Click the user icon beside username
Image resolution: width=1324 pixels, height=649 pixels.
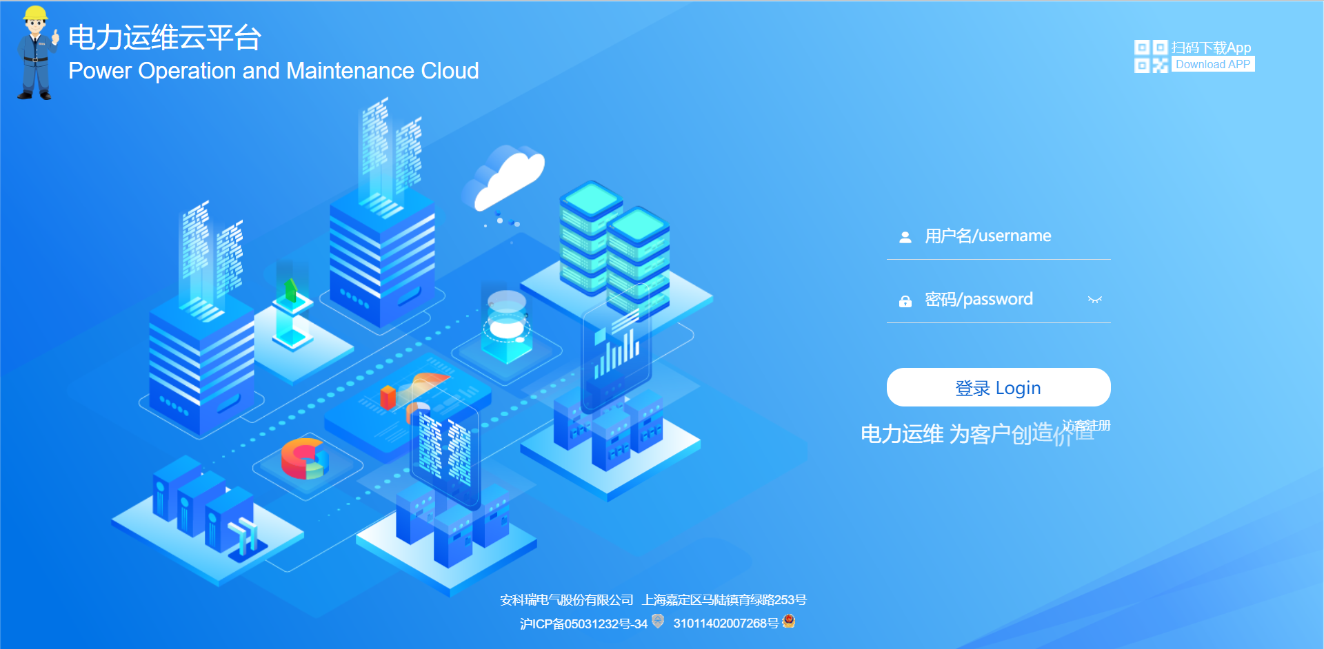pos(905,237)
